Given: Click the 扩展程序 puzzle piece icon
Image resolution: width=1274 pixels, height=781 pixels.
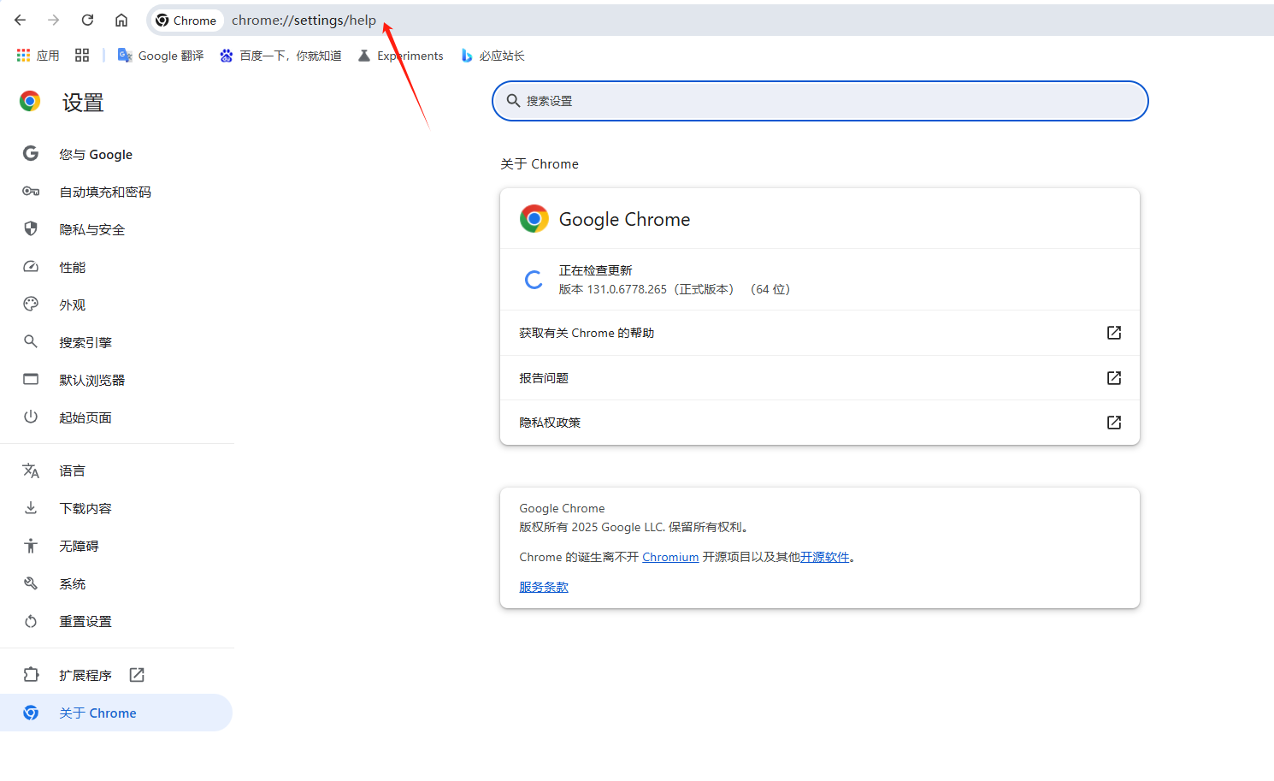Looking at the screenshot, I should (x=31, y=675).
